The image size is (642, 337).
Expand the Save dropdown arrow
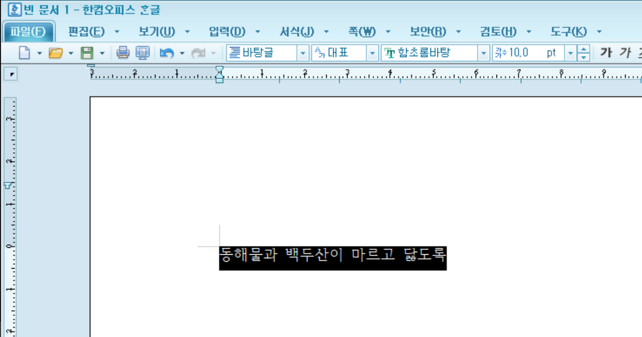pyautogui.click(x=102, y=53)
